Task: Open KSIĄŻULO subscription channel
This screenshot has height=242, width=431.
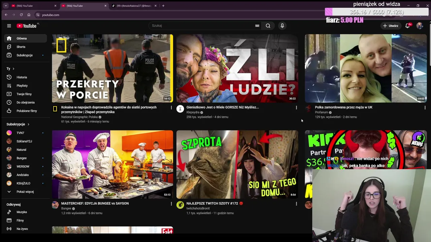Action: 26,183
